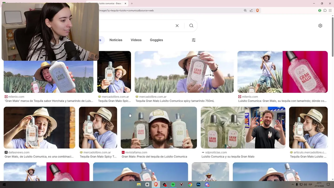Switch to the Goggles tab
Viewport: 334px width, 188px height.
[156, 40]
